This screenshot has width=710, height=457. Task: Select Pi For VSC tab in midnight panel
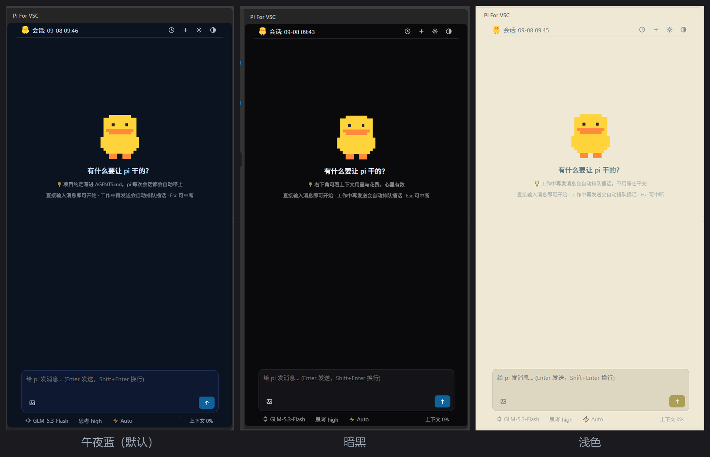[26, 16]
